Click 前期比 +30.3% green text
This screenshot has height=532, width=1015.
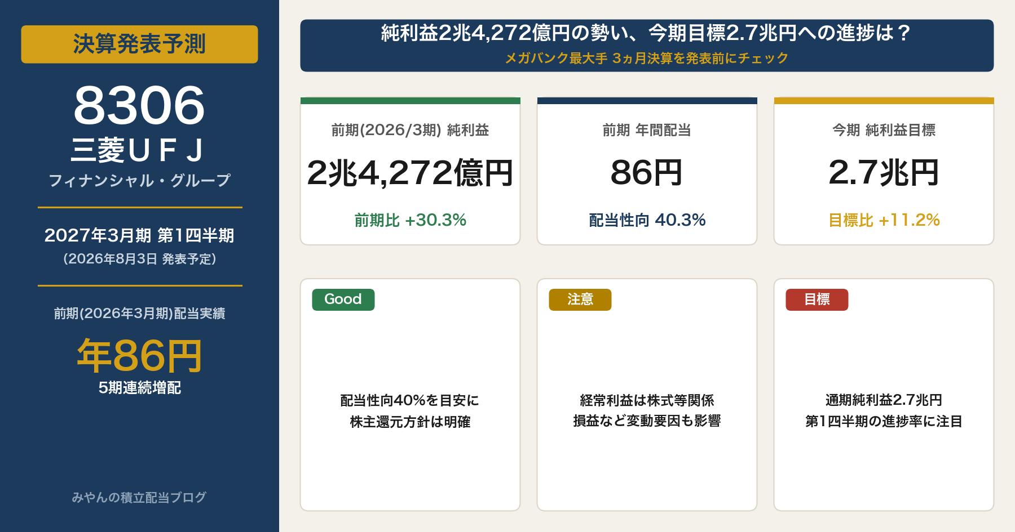(x=410, y=220)
